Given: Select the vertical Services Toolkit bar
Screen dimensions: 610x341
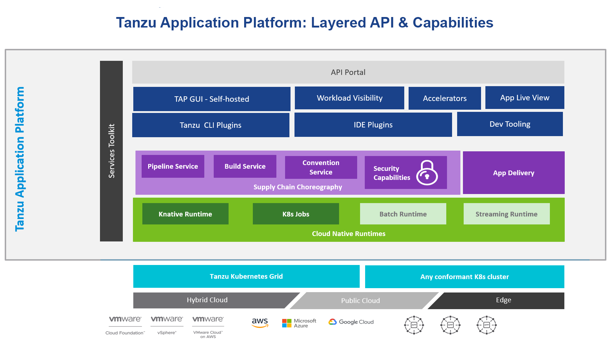Looking at the screenshot, I should [x=111, y=151].
